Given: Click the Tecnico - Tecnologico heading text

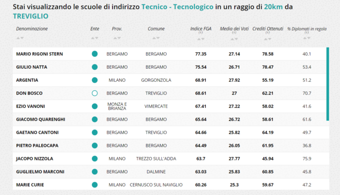Looking at the screenshot, I should point(177,7).
